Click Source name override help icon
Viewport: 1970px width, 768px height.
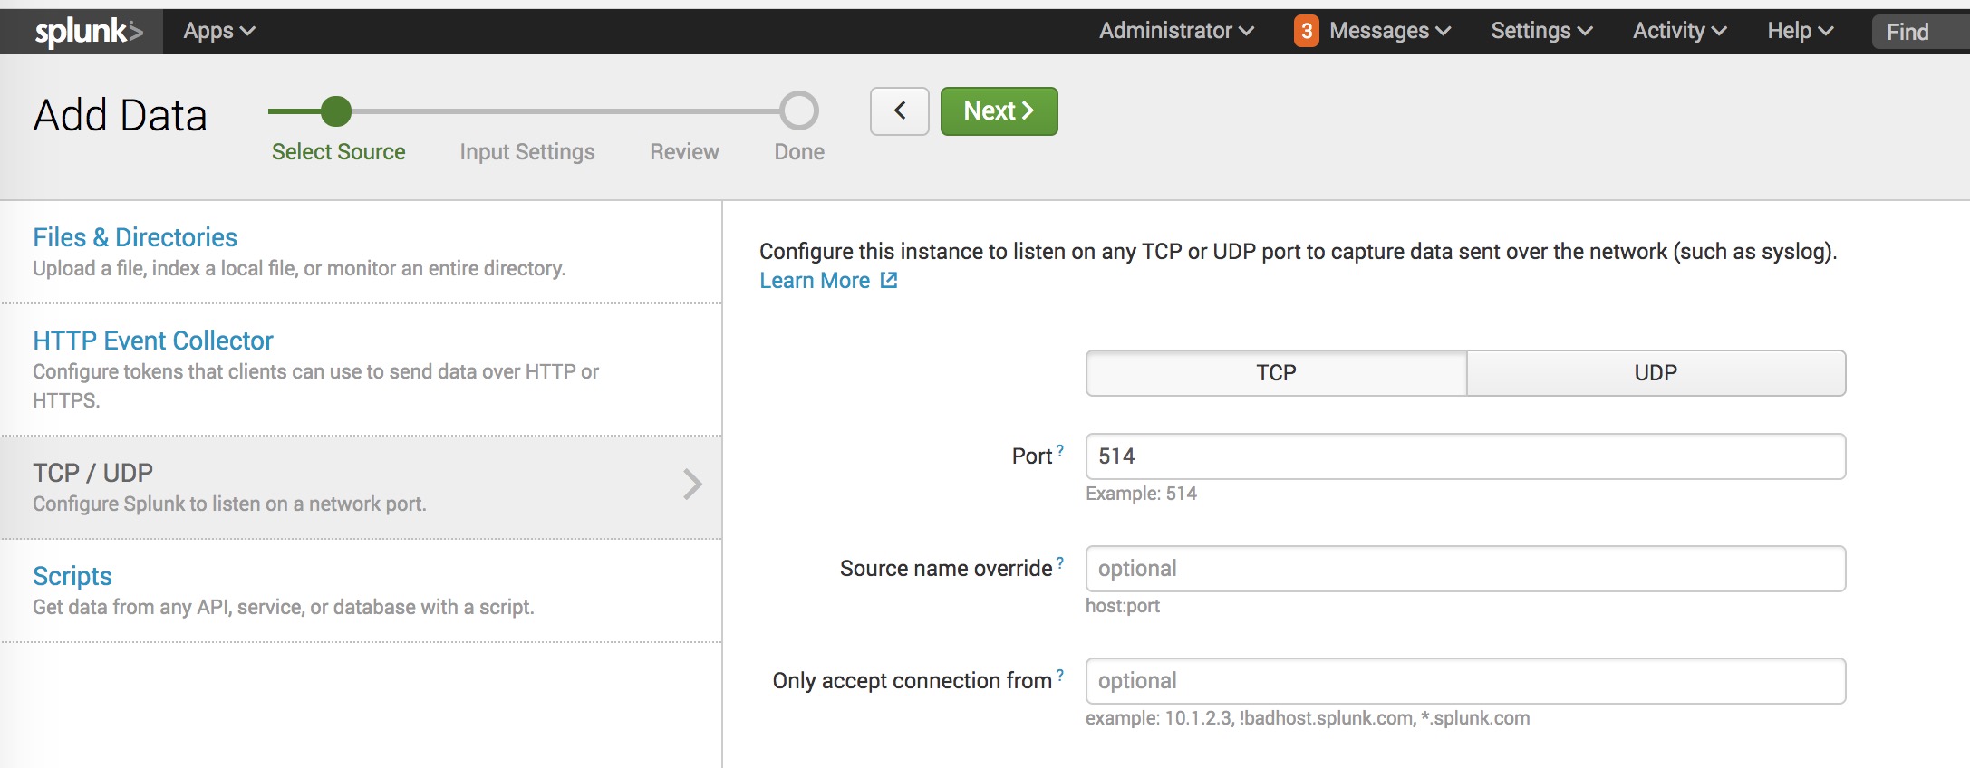point(1060,562)
